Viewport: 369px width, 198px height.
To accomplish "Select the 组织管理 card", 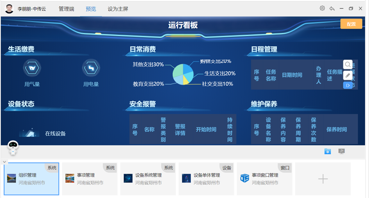I will (31, 179).
